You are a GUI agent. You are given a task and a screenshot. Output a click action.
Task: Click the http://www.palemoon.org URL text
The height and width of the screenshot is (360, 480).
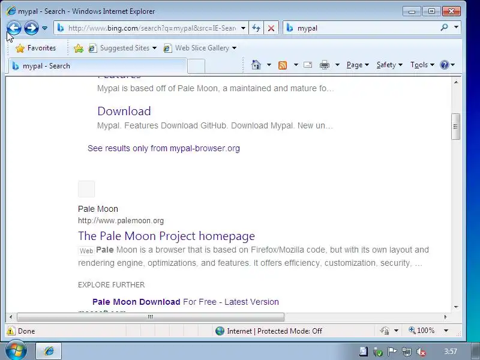pyautogui.click(x=121, y=221)
